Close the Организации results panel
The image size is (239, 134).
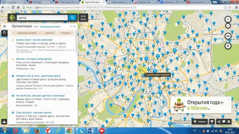pos(74,26)
